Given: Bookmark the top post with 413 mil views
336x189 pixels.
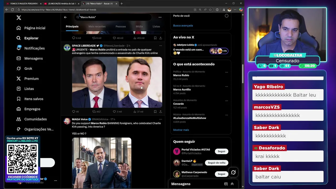Looking at the screenshot, I should [x=155, y=38].
